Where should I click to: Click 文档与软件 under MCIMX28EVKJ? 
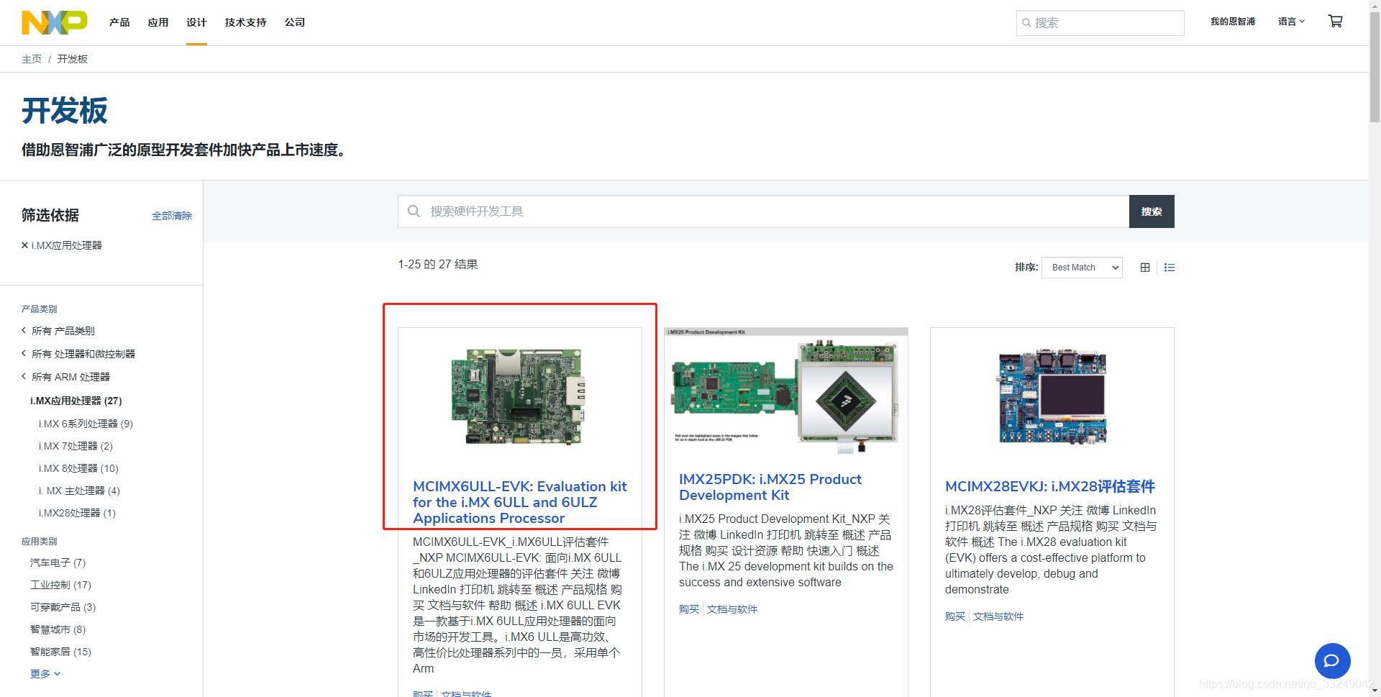(x=998, y=616)
